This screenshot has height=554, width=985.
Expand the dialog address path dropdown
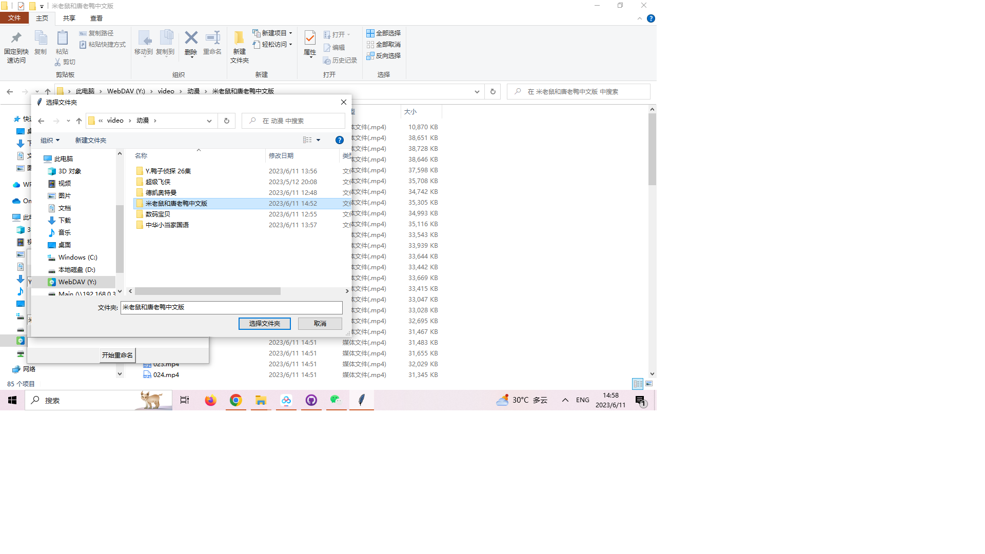point(209,121)
